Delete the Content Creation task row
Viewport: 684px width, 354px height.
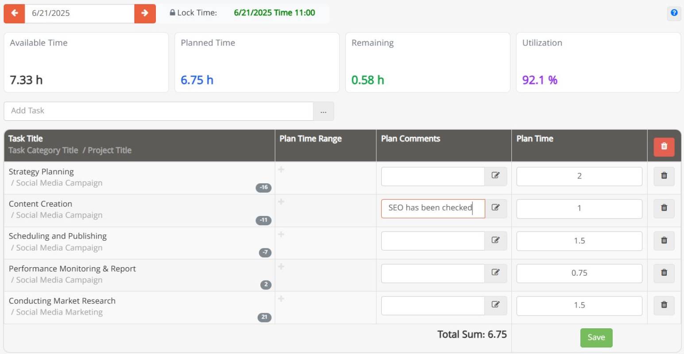664,208
